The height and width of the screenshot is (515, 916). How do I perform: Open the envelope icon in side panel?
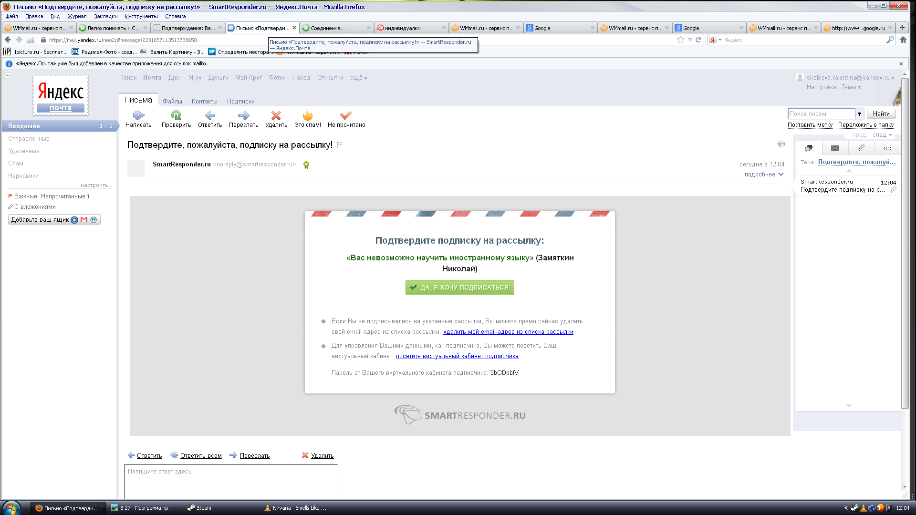point(835,148)
